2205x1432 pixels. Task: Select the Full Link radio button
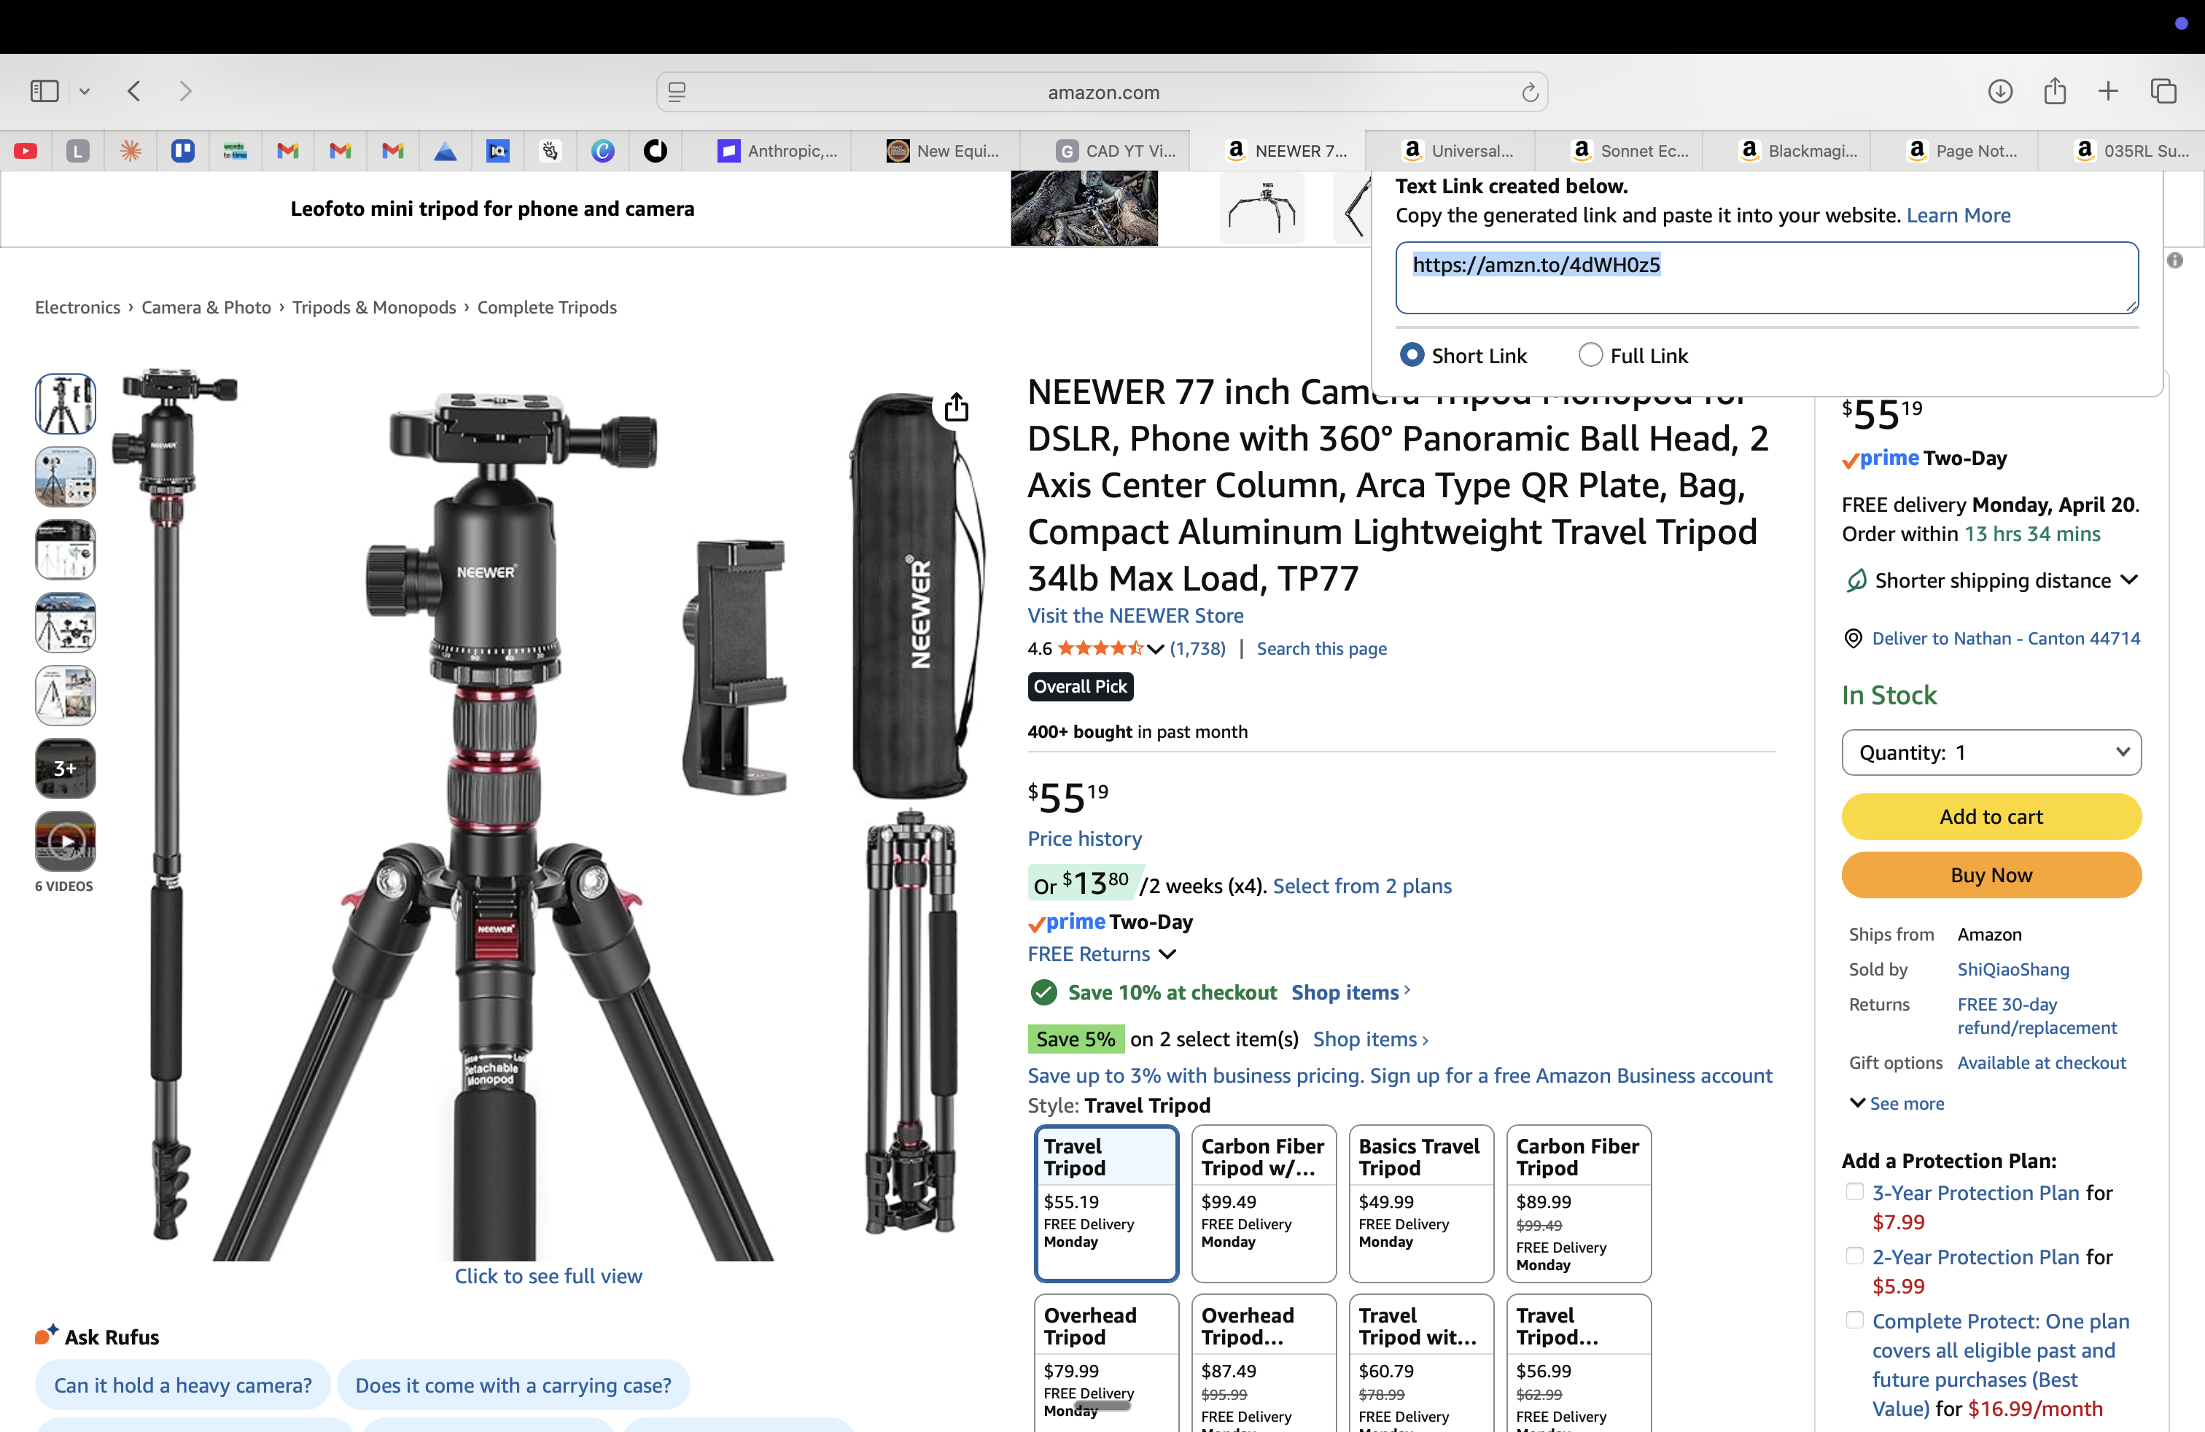coord(1590,355)
